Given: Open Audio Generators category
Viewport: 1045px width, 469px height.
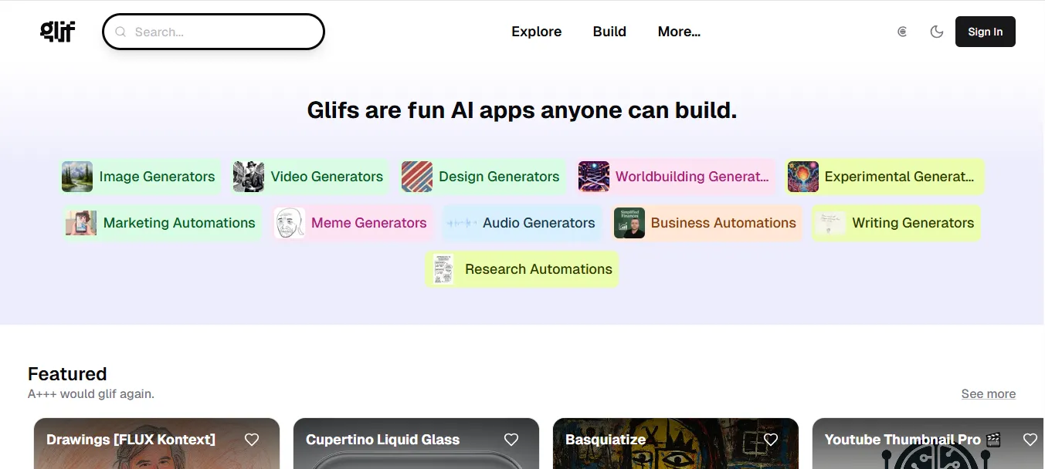Looking at the screenshot, I should (x=522, y=223).
